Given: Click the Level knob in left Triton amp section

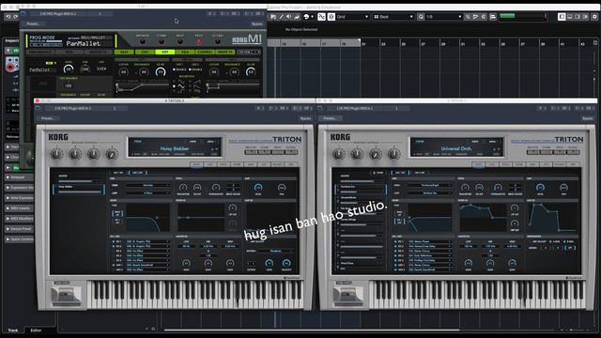Looking at the screenshot, I should (x=258, y=188).
